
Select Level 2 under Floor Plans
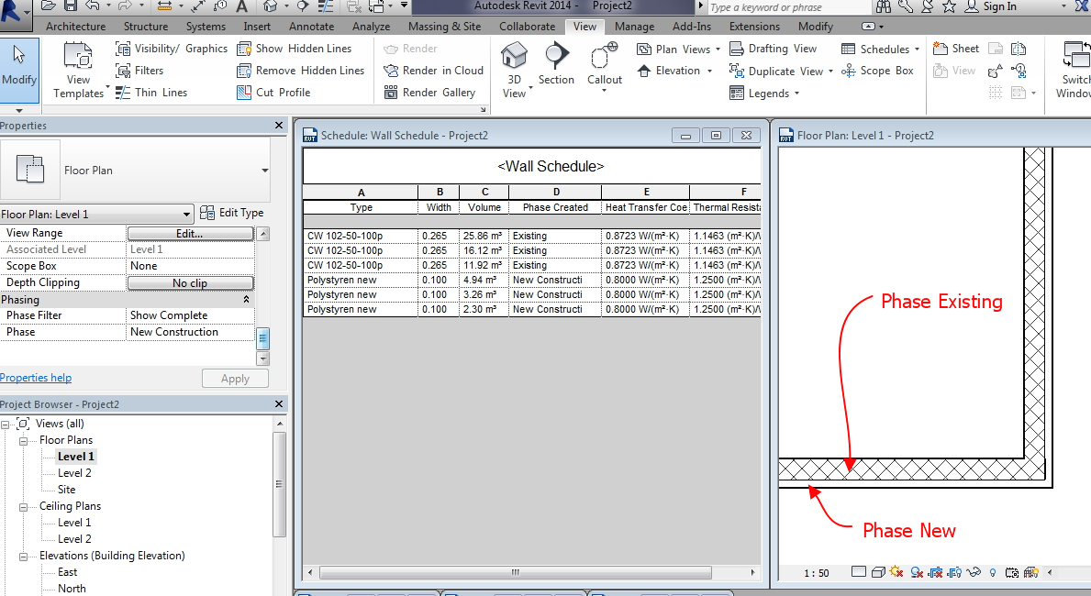74,473
